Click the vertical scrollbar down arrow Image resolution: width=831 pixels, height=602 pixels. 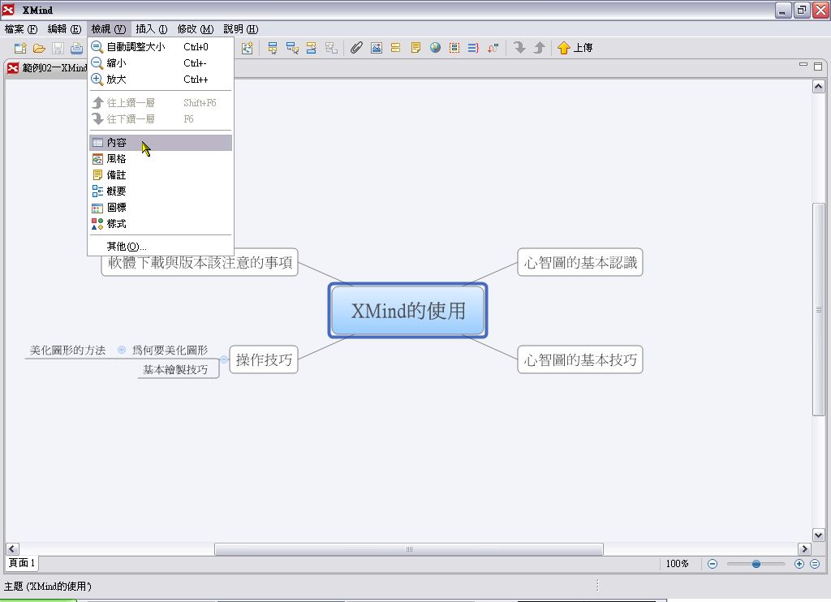pyautogui.click(x=818, y=535)
